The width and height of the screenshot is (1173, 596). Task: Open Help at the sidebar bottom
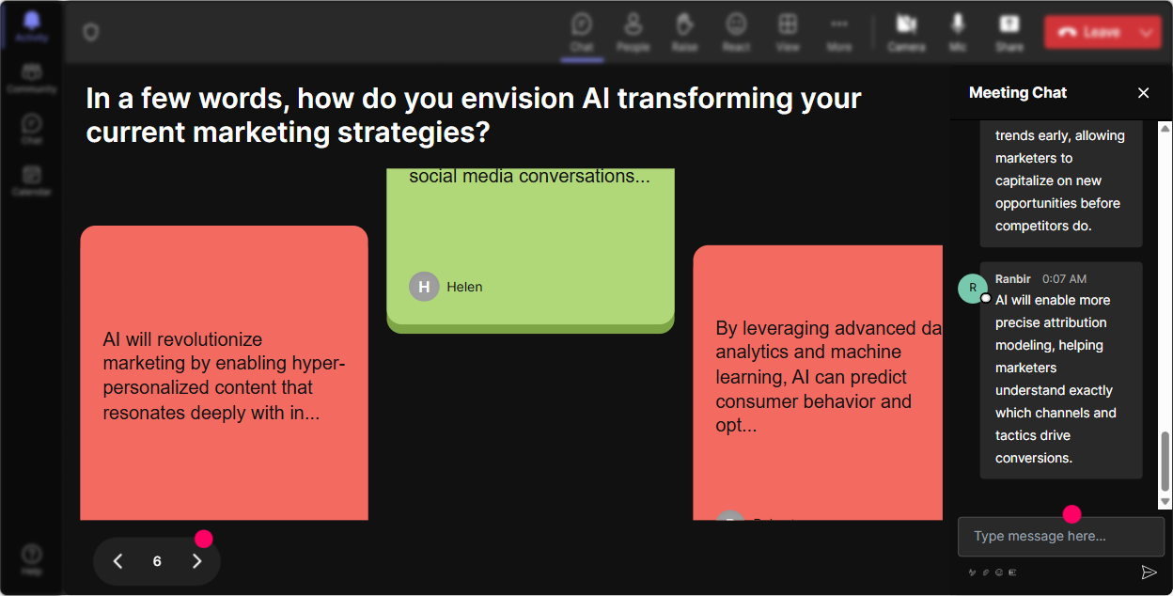coord(32,558)
